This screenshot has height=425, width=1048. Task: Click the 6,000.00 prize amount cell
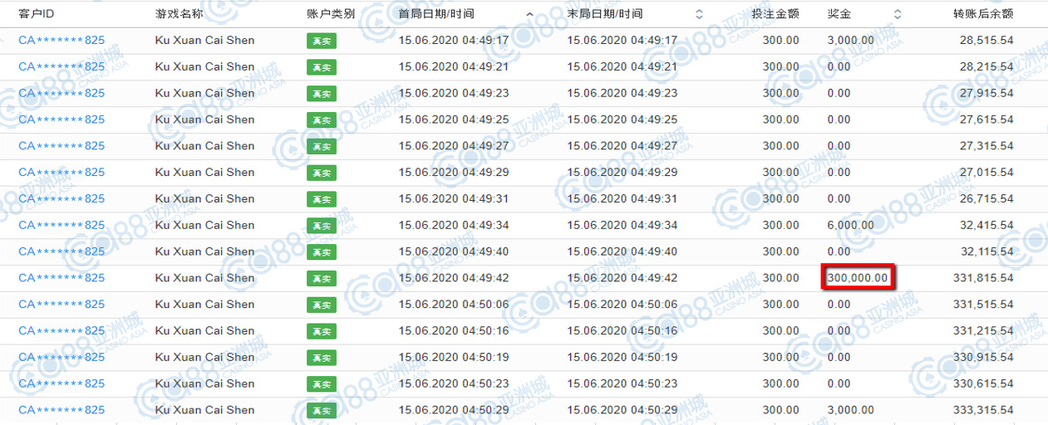click(850, 225)
